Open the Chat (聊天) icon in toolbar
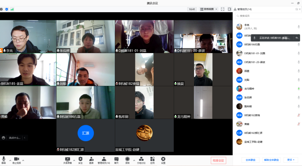The image size is (302, 166). pyautogui.click(x=116, y=160)
